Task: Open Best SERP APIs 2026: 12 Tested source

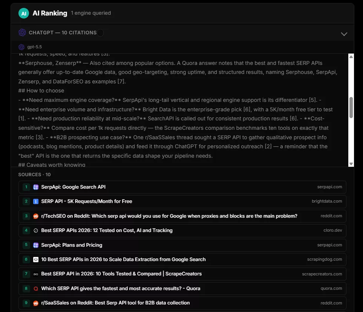Action: pyautogui.click(x=182, y=231)
